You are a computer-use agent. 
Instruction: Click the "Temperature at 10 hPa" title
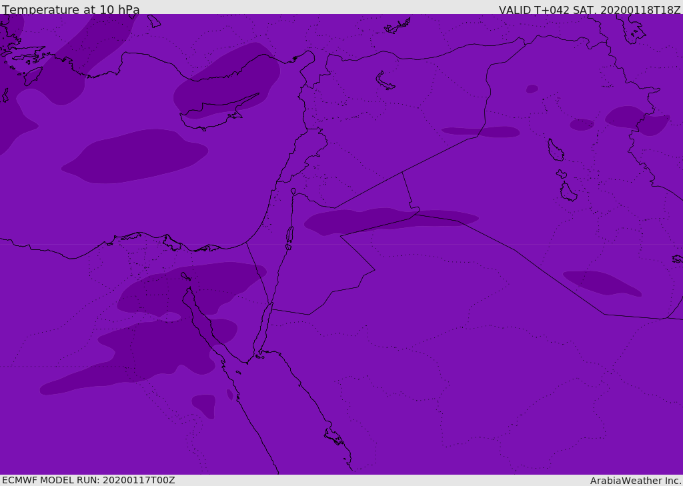[71, 10]
